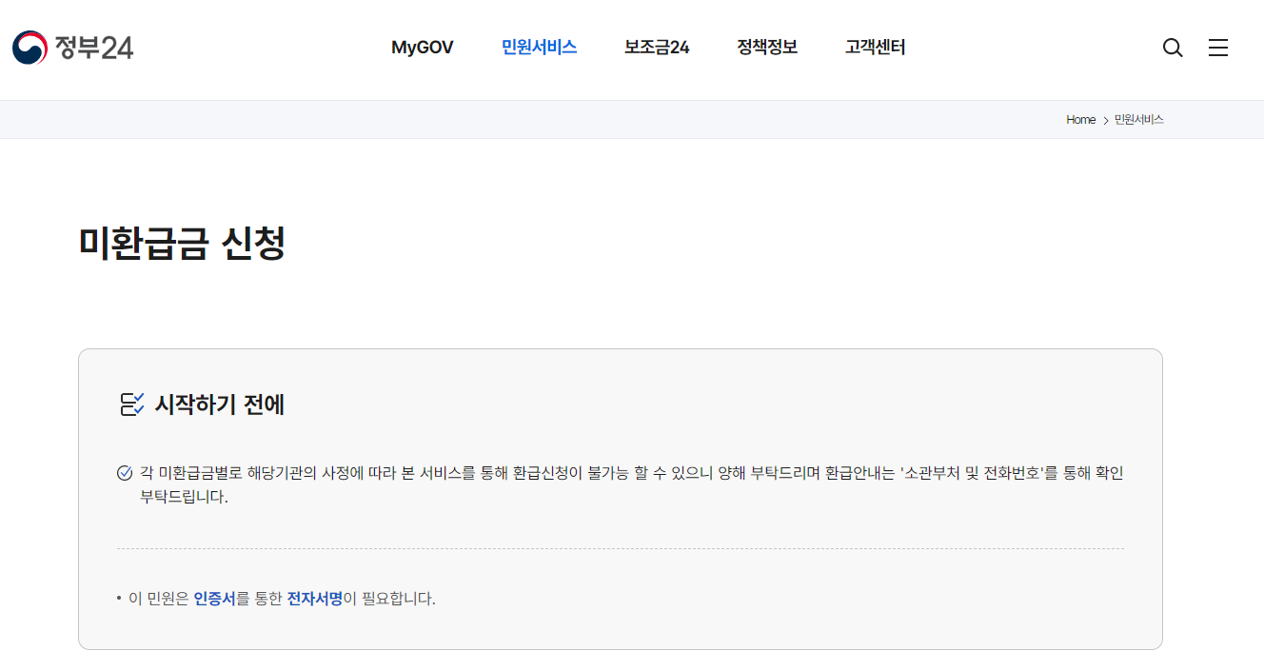Open the MyGOV menu
The height and width of the screenshot is (671, 1264).
[x=423, y=48]
